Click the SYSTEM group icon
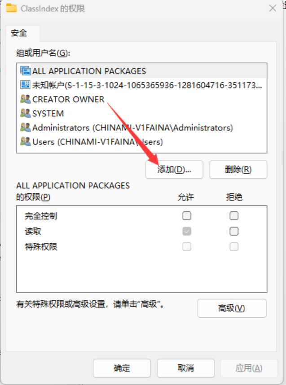This screenshot has height=385, width=286. [25, 114]
